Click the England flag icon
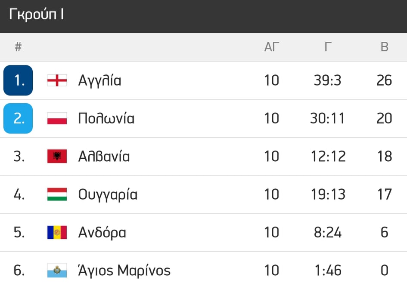407x283 pixels. click(x=57, y=80)
